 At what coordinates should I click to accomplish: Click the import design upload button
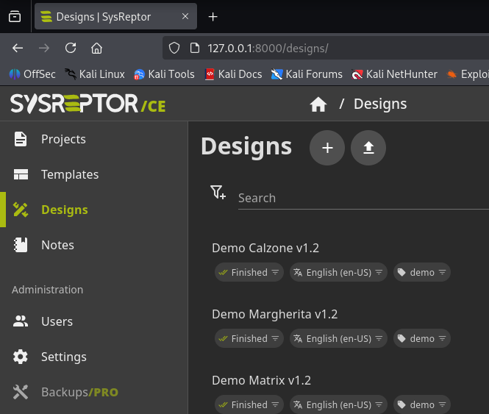click(x=368, y=148)
